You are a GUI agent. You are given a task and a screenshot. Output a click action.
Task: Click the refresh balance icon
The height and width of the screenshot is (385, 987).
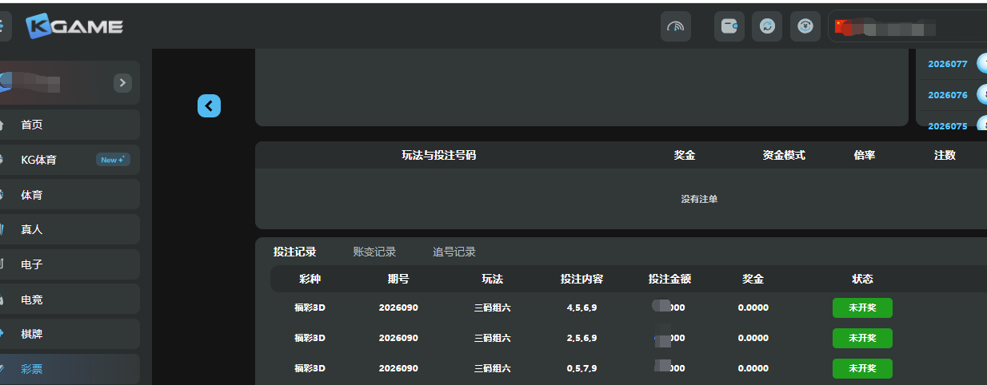(767, 26)
